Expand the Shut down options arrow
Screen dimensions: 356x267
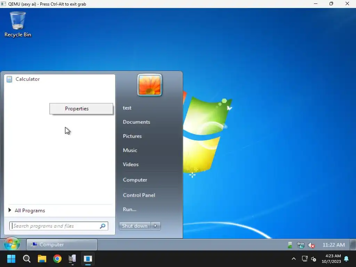pos(155,226)
